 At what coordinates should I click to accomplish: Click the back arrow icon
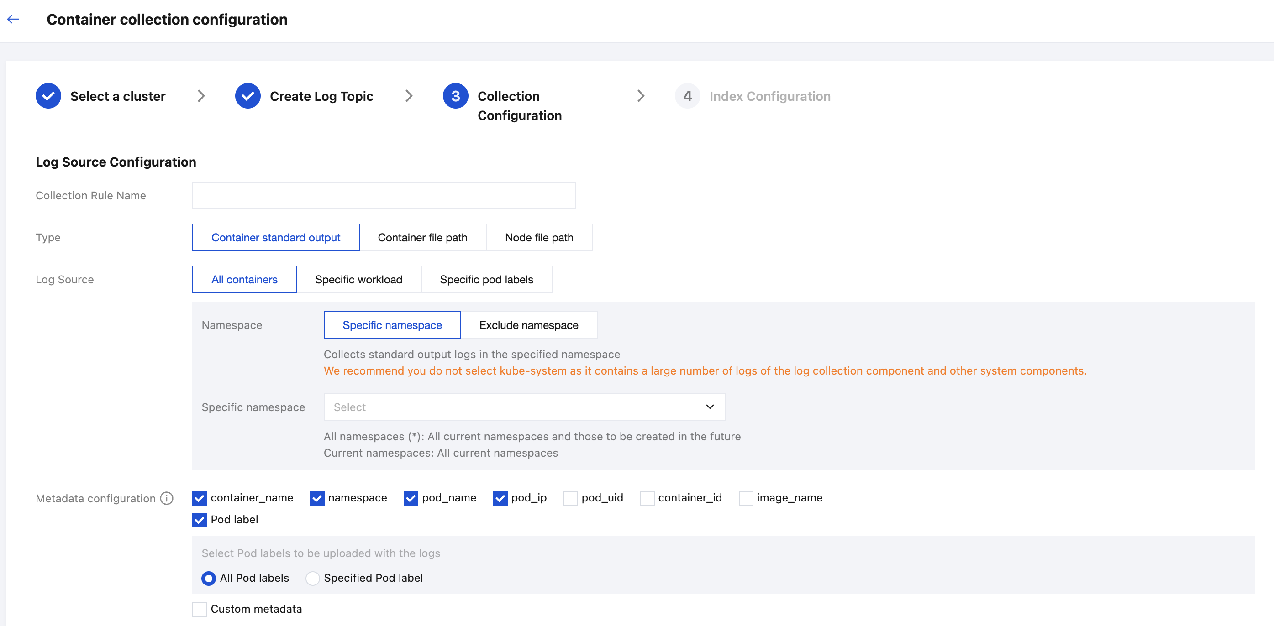click(x=13, y=19)
